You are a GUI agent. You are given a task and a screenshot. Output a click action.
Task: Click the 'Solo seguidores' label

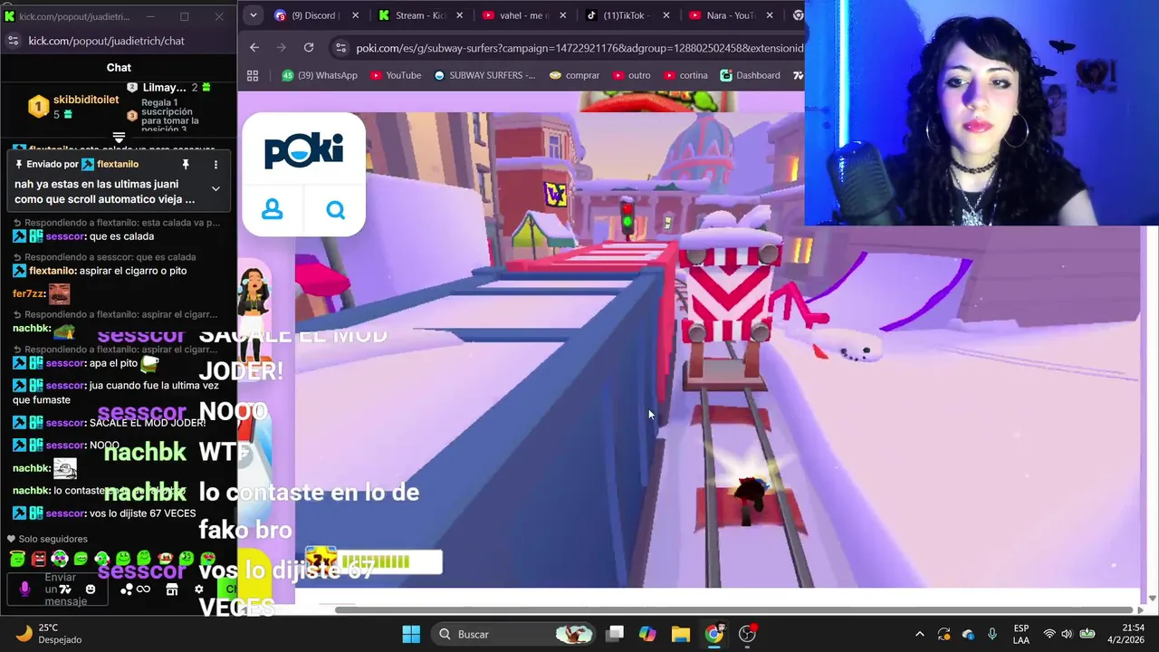click(x=53, y=539)
